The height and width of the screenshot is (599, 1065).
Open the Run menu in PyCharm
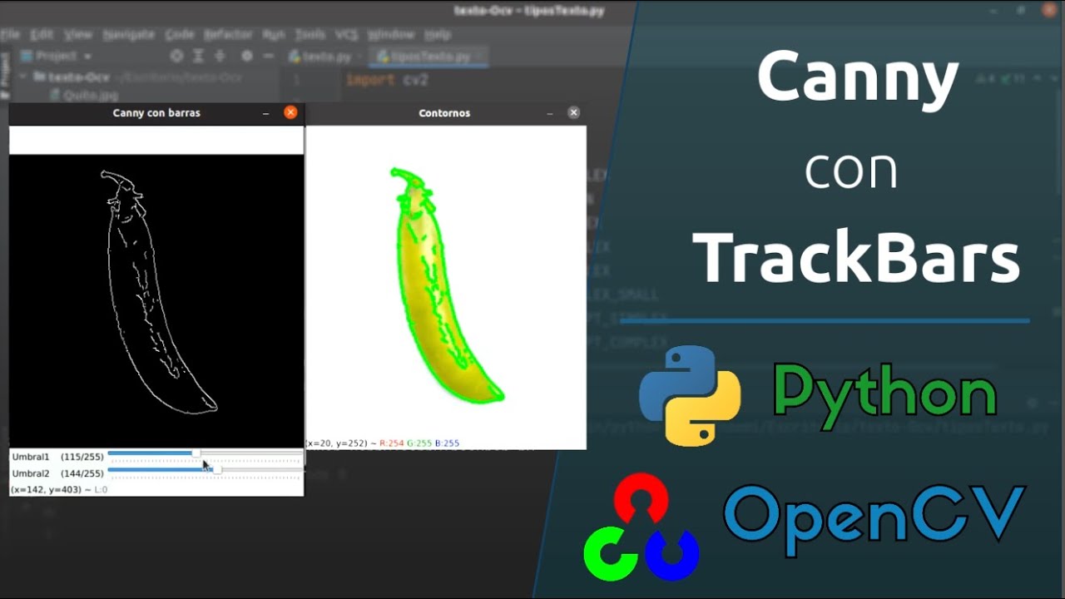click(274, 35)
